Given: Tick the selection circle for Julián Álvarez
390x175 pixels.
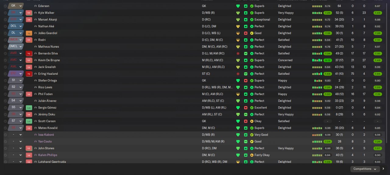Looking at the screenshot, I should coord(5,101).
